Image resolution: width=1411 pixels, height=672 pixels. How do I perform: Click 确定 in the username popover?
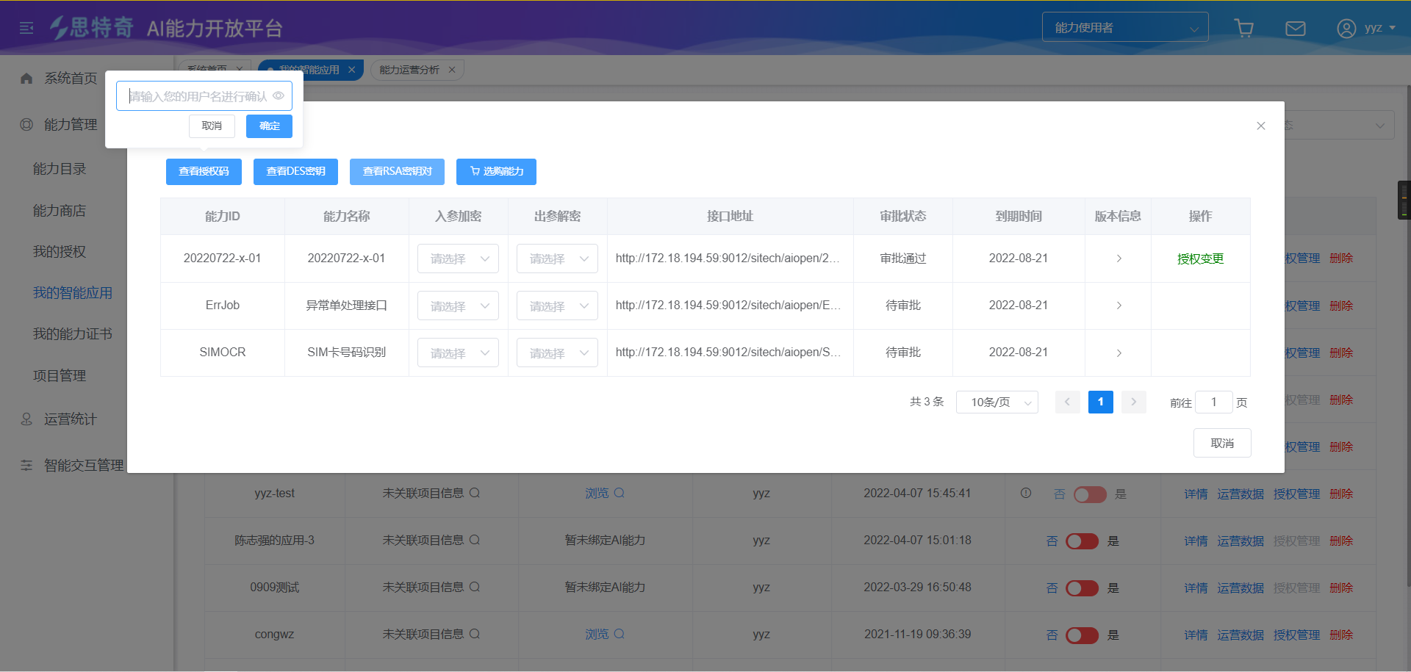269,126
